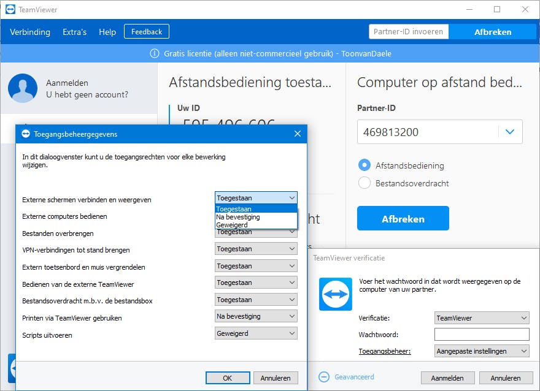Click the user avatar icon next to Aanmelden
The height and width of the screenshot is (391, 540).
(23, 88)
